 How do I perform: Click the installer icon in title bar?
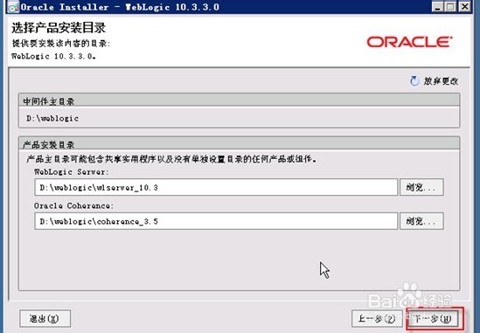pyautogui.click(x=13, y=7)
